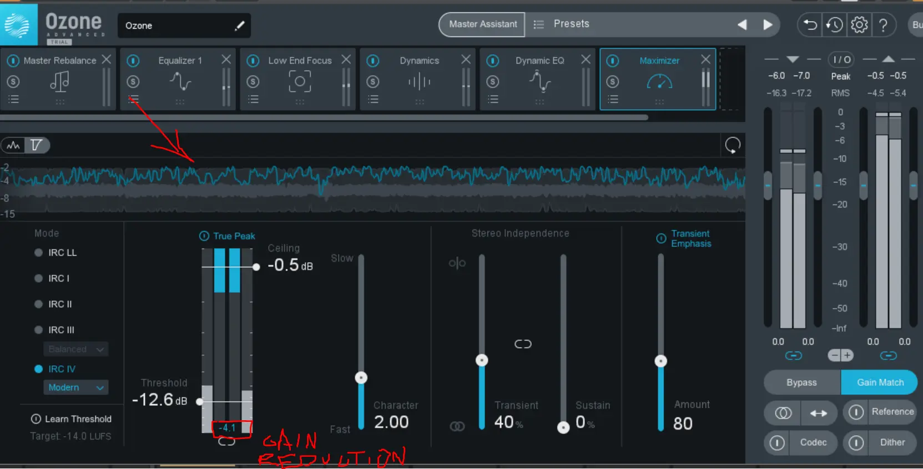Click the undo arrow icon
The image size is (923, 469).
(x=810, y=25)
